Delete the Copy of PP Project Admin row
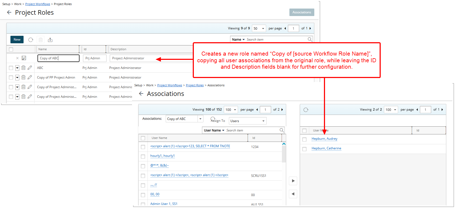457x210 pixels. click(24, 77)
